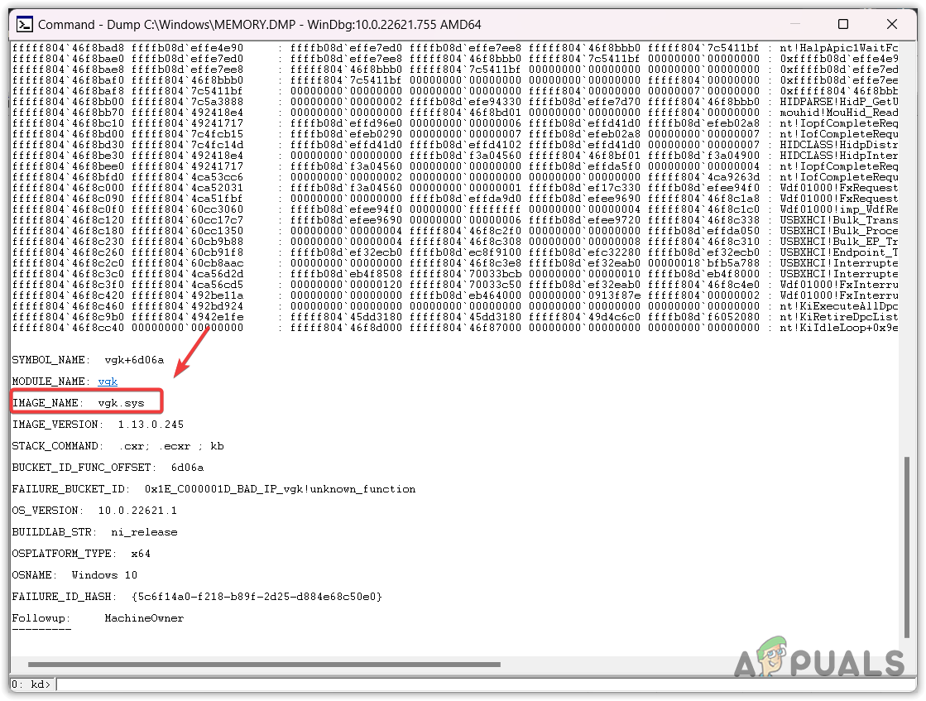
Task: Minimize the WinDbg command window
Action: pyautogui.click(x=795, y=24)
